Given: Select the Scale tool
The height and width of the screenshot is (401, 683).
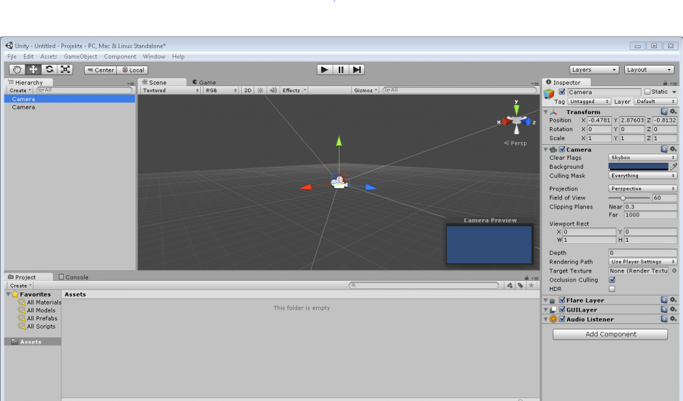Looking at the screenshot, I should click(66, 70).
